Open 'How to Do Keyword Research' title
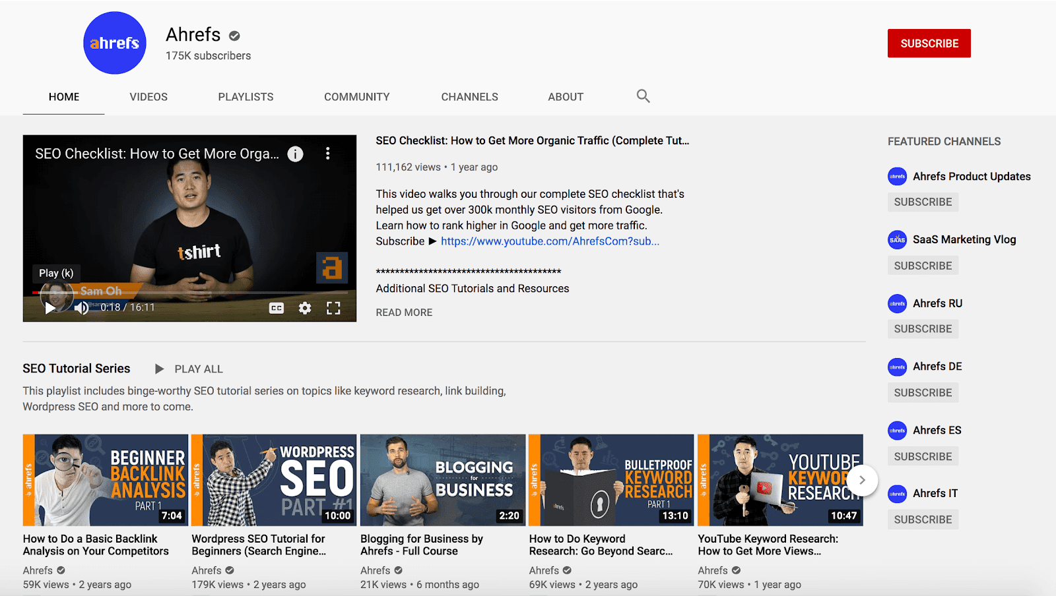The width and height of the screenshot is (1056, 596). tap(601, 545)
